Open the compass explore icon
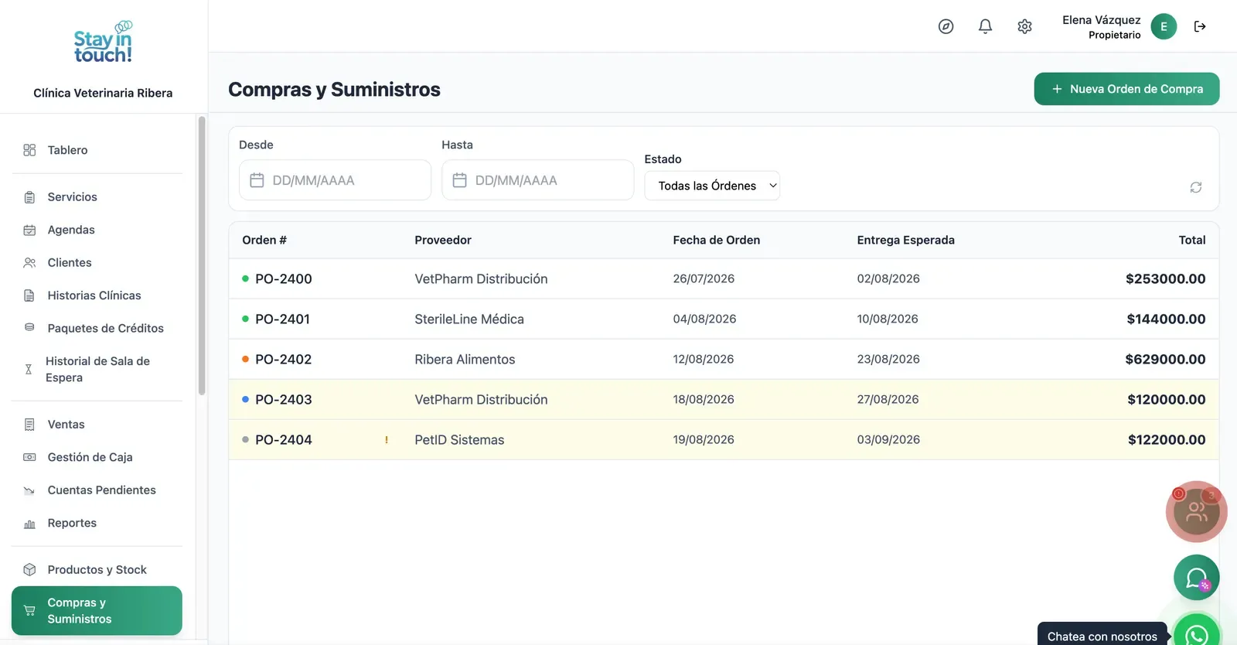Screen dimensions: 1237x645 (x=946, y=27)
